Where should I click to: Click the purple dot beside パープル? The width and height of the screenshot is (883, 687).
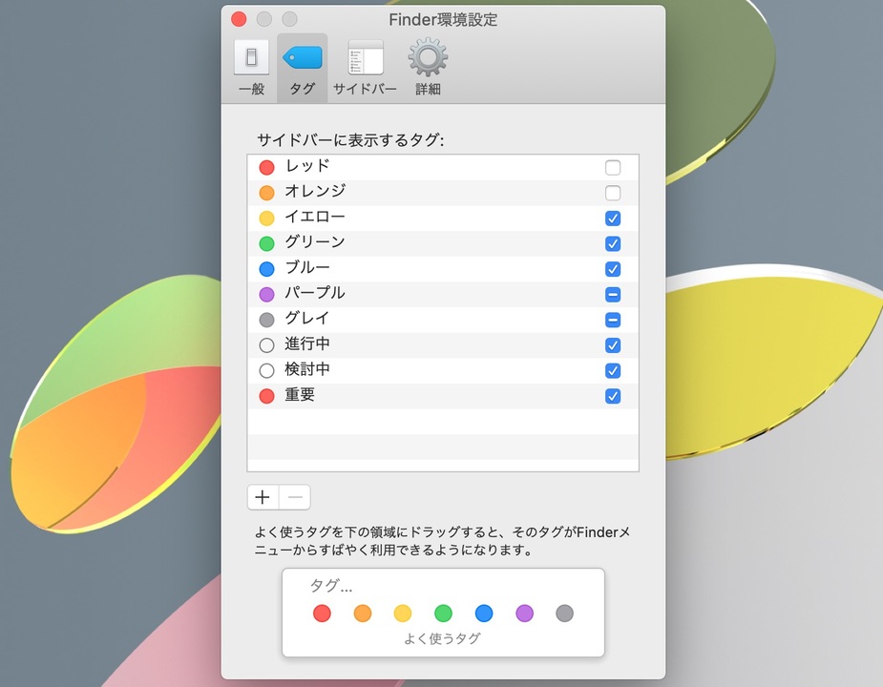pos(266,295)
